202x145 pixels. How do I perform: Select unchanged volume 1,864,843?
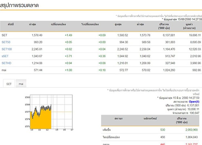point(191,137)
